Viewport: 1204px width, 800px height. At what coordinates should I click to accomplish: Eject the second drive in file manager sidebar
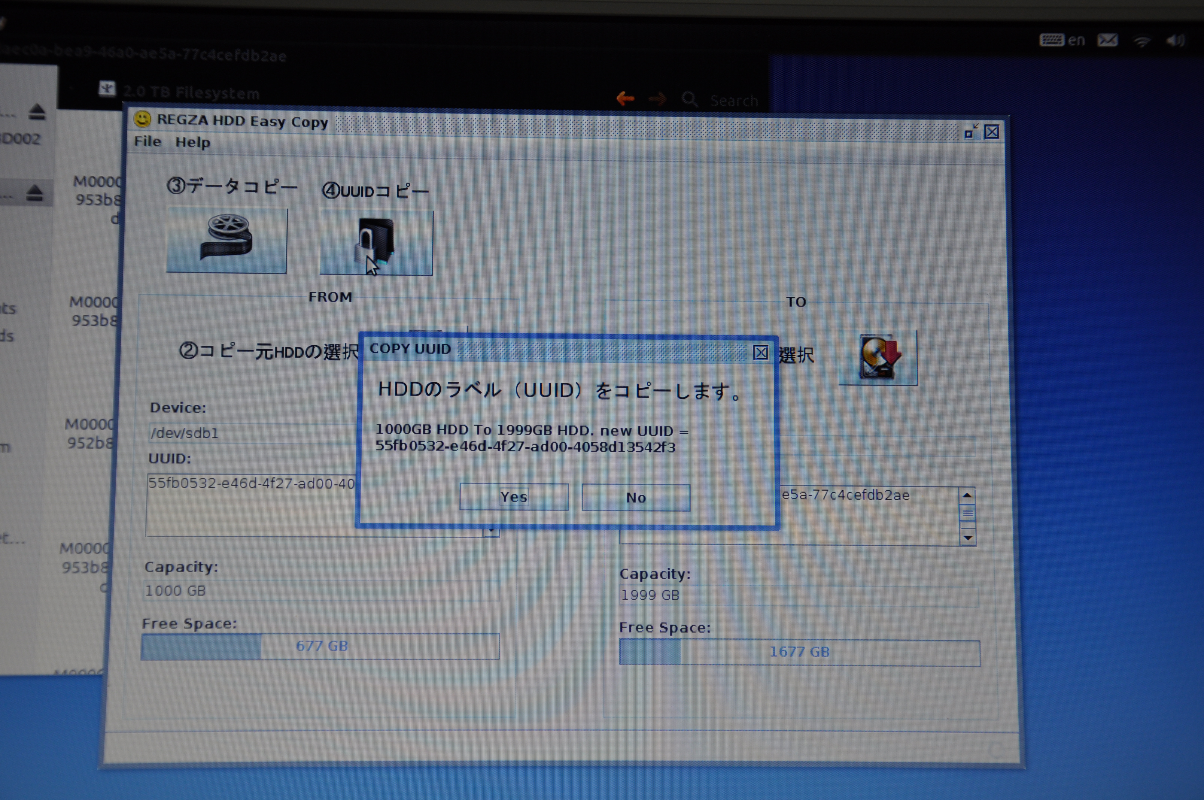point(35,193)
